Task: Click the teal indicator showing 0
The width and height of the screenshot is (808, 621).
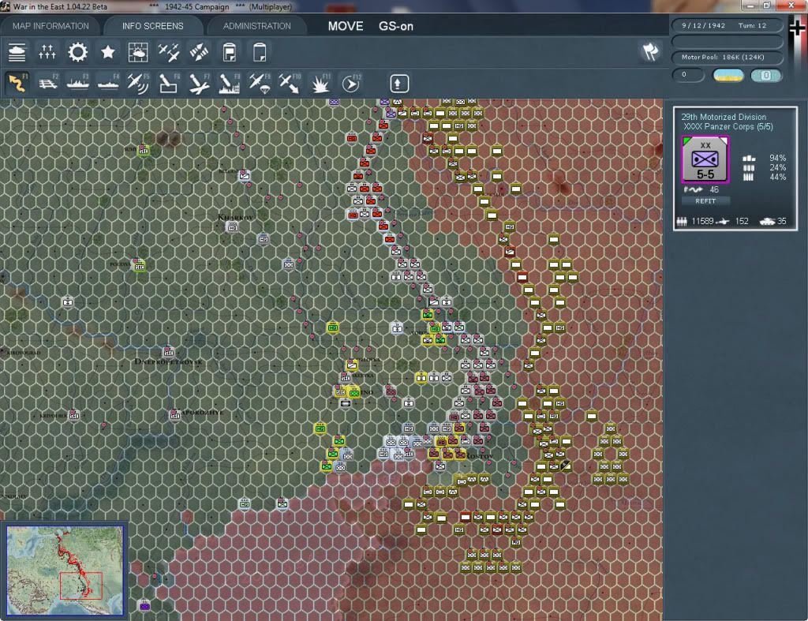Action: (766, 75)
